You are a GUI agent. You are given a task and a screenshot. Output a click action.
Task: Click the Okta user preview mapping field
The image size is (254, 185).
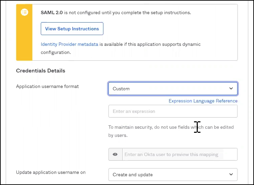pyautogui.click(x=179, y=154)
